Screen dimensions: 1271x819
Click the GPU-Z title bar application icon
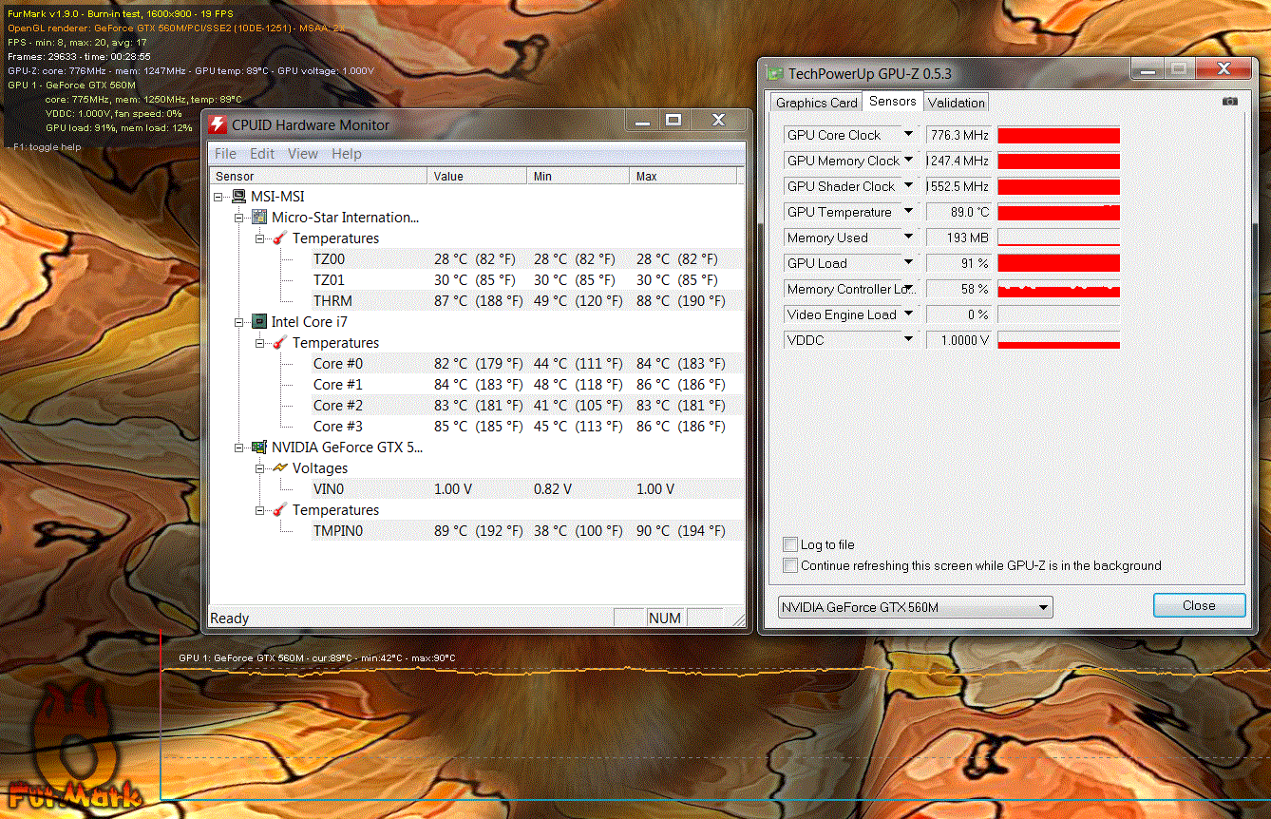click(x=774, y=73)
